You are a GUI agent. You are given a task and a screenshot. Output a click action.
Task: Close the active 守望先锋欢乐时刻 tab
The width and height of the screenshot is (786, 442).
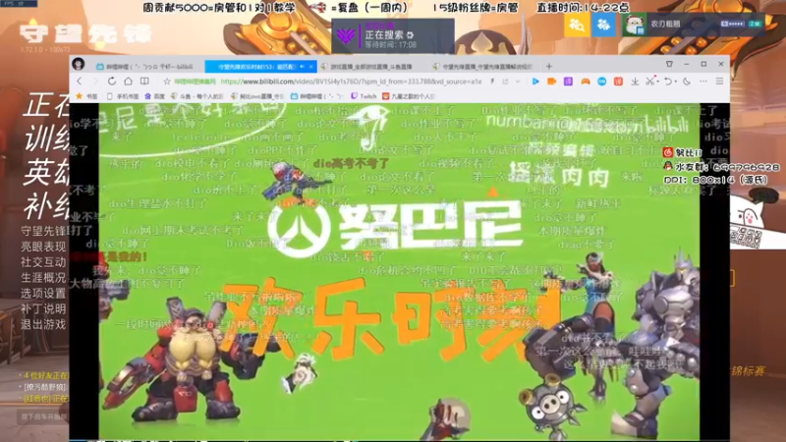click(311, 66)
